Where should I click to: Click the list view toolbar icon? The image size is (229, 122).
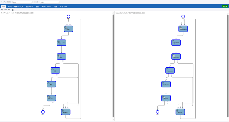click(x=13, y=10)
